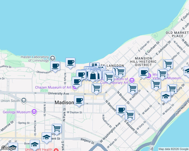
Task: Select the University Ave street label
Action: [58, 93]
